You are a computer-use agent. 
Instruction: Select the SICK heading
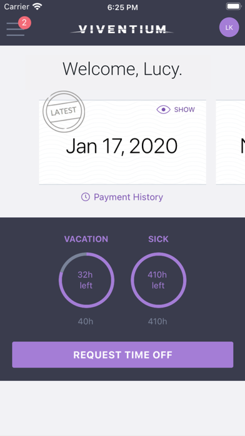tap(158, 239)
